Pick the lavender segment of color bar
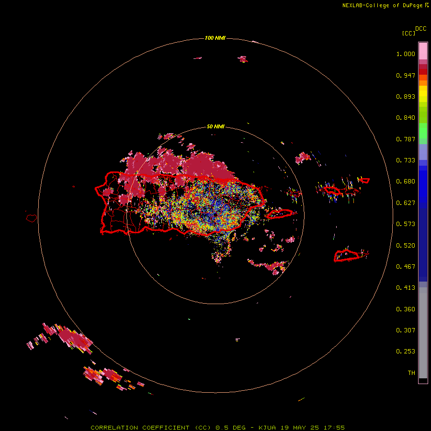 [x=423, y=152]
